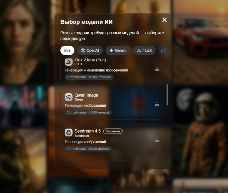Viewport: 228px width, 193px height.
Task: Close the AI model selection dialog
Action: pyautogui.click(x=164, y=20)
